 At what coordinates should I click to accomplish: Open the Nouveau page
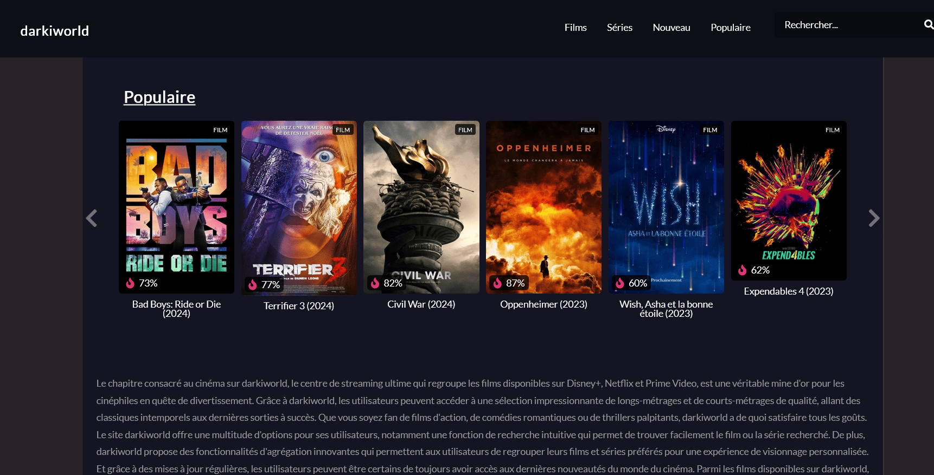click(x=671, y=28)
